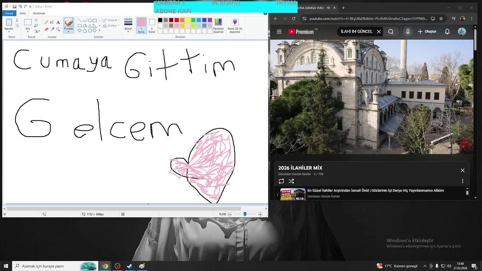Select the Text tool in Paint
Viewport: 482px width, 271px height.
pos(58,22)
